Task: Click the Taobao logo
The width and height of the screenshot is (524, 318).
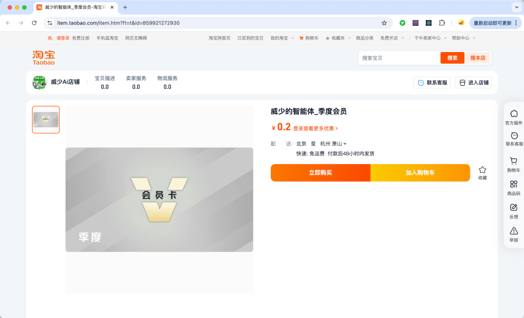Action: 44,58
